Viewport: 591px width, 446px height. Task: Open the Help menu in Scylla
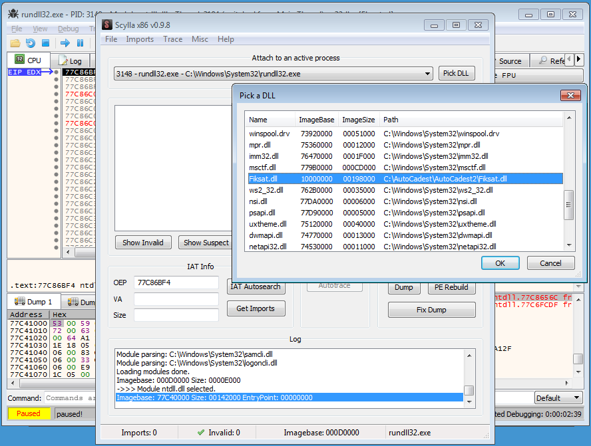pyautogui.click(x=226, y=39)
